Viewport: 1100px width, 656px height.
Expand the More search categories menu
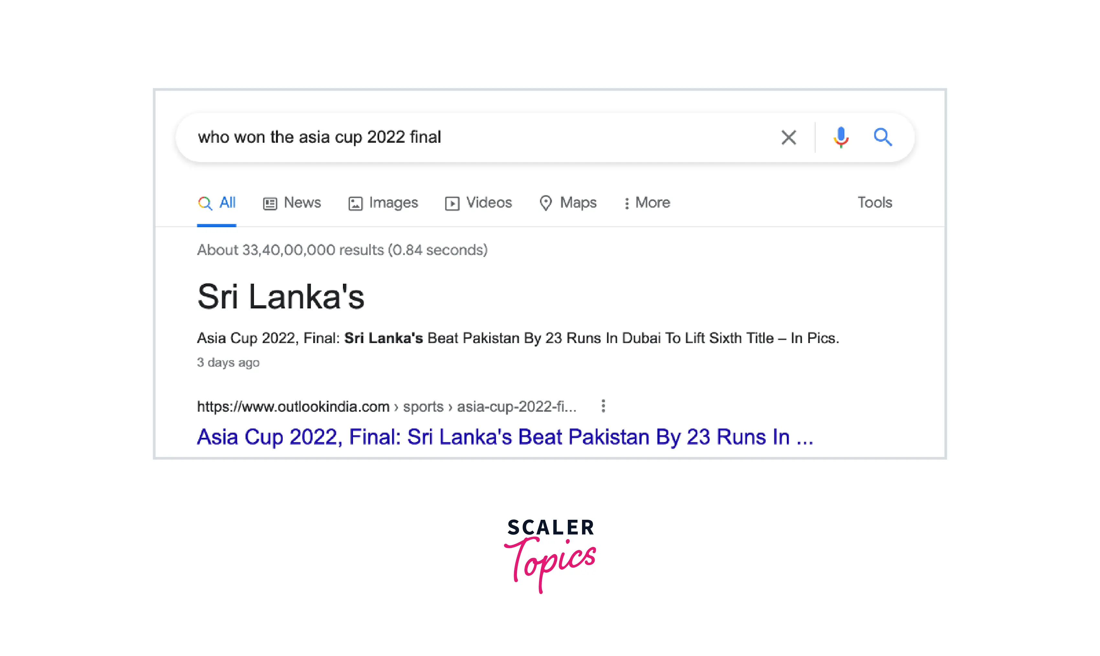coord(647,203)
